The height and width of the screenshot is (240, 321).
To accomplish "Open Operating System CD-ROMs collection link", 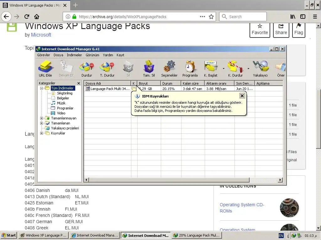I will (242, 208).
